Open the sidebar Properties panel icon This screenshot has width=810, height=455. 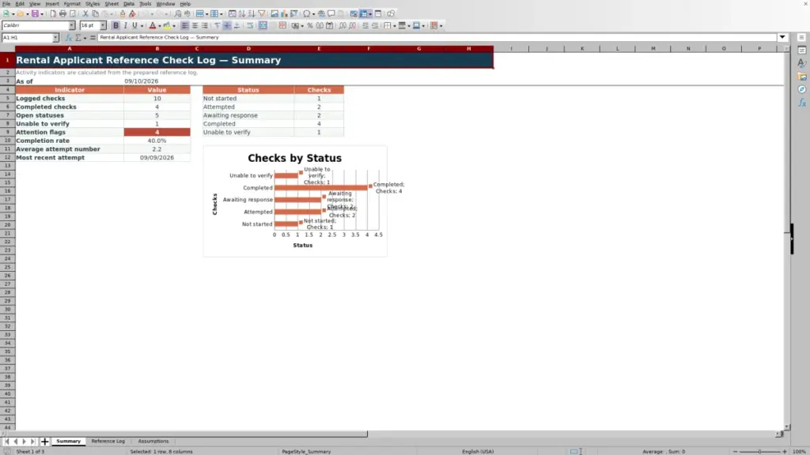click(802, 51)
